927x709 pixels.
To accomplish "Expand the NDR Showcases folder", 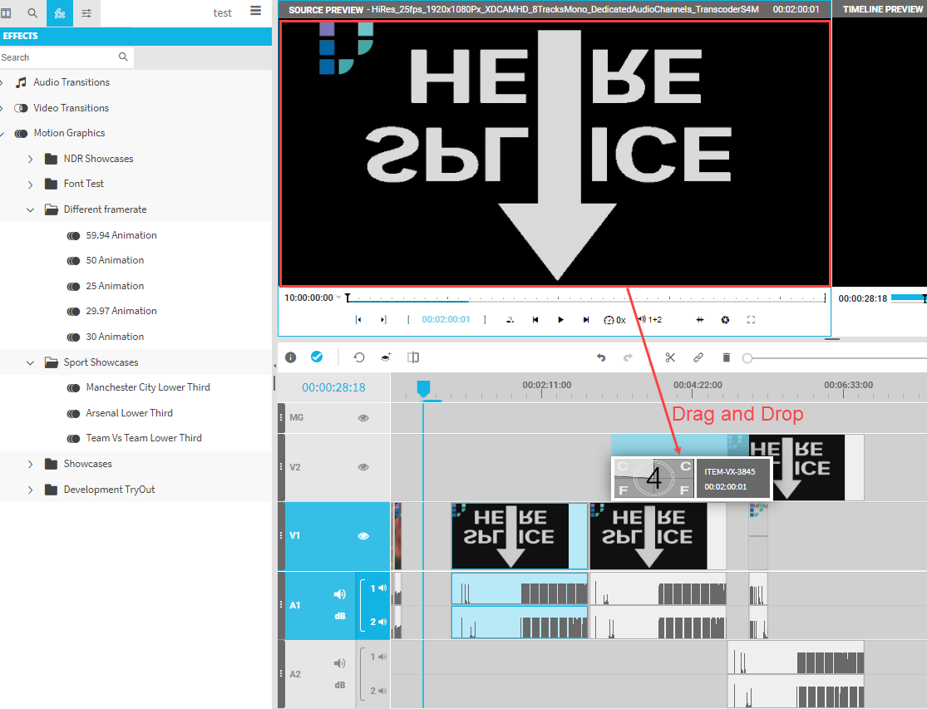I will [31, 159].
